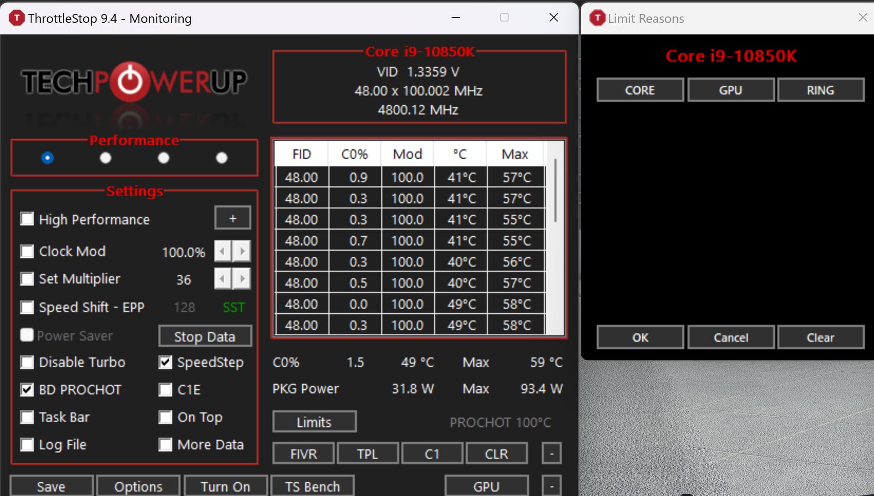Click the C0% column header
This screenshot has width=874, height=496.
pos(355,154)
